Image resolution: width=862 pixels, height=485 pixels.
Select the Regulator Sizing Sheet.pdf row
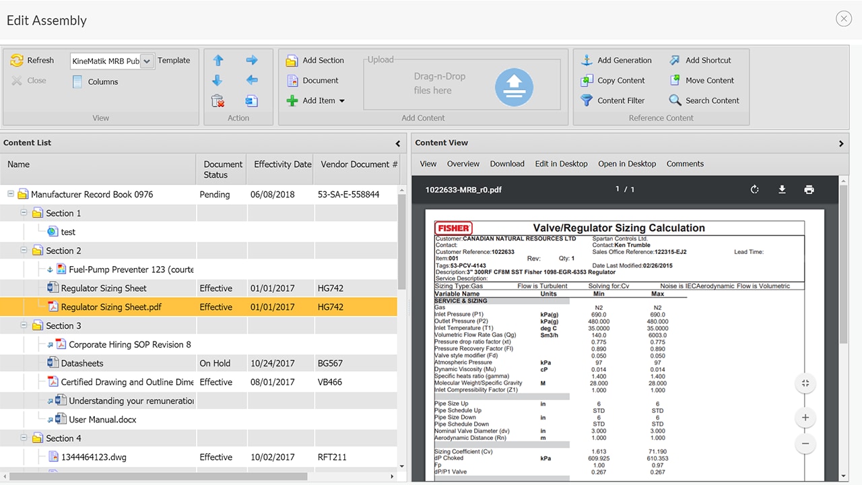[x=199, y=307]
